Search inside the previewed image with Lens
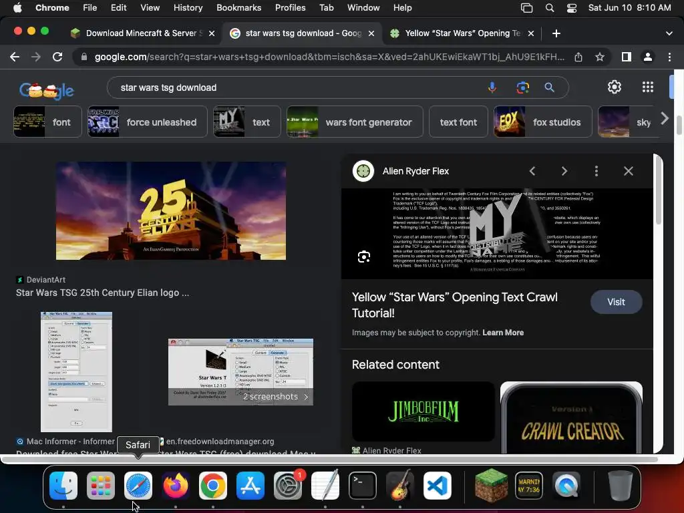 [364, 257]
